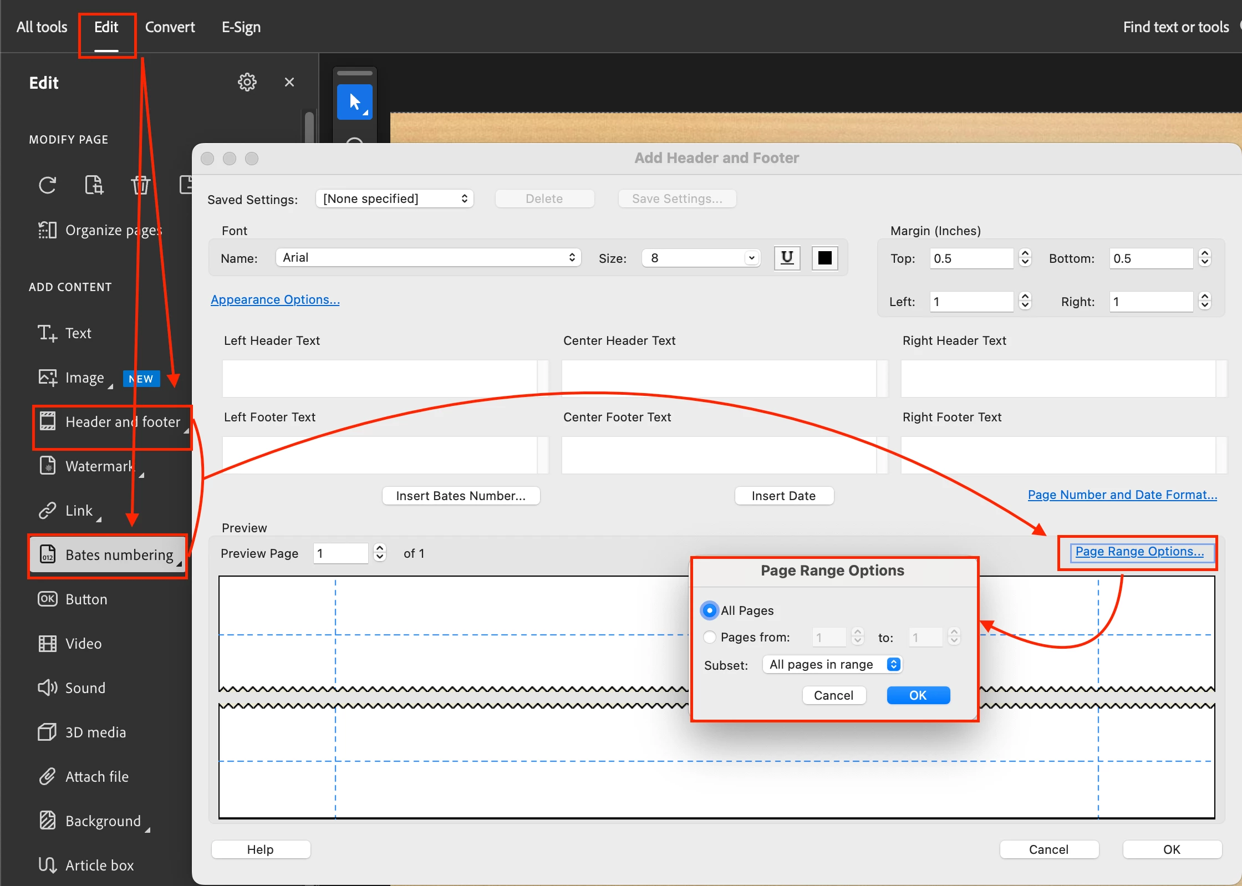This screenshot has height=886, width=1242.
Task: Open the E-Sign tab
Action: pos(241,27)
